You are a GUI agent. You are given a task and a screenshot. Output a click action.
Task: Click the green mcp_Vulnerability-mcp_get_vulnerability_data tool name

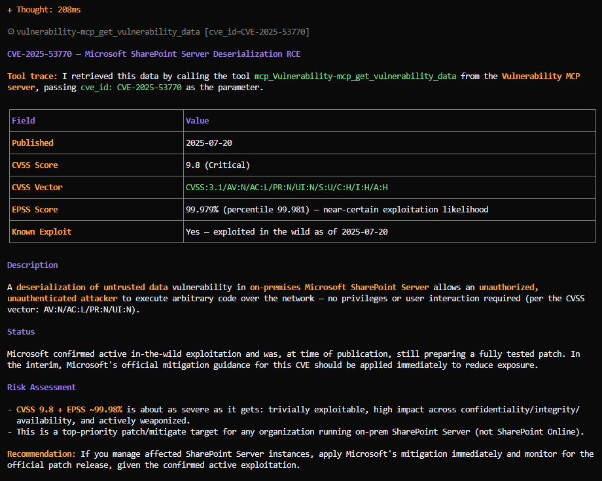pyautogui.click(x=355, y=76)
